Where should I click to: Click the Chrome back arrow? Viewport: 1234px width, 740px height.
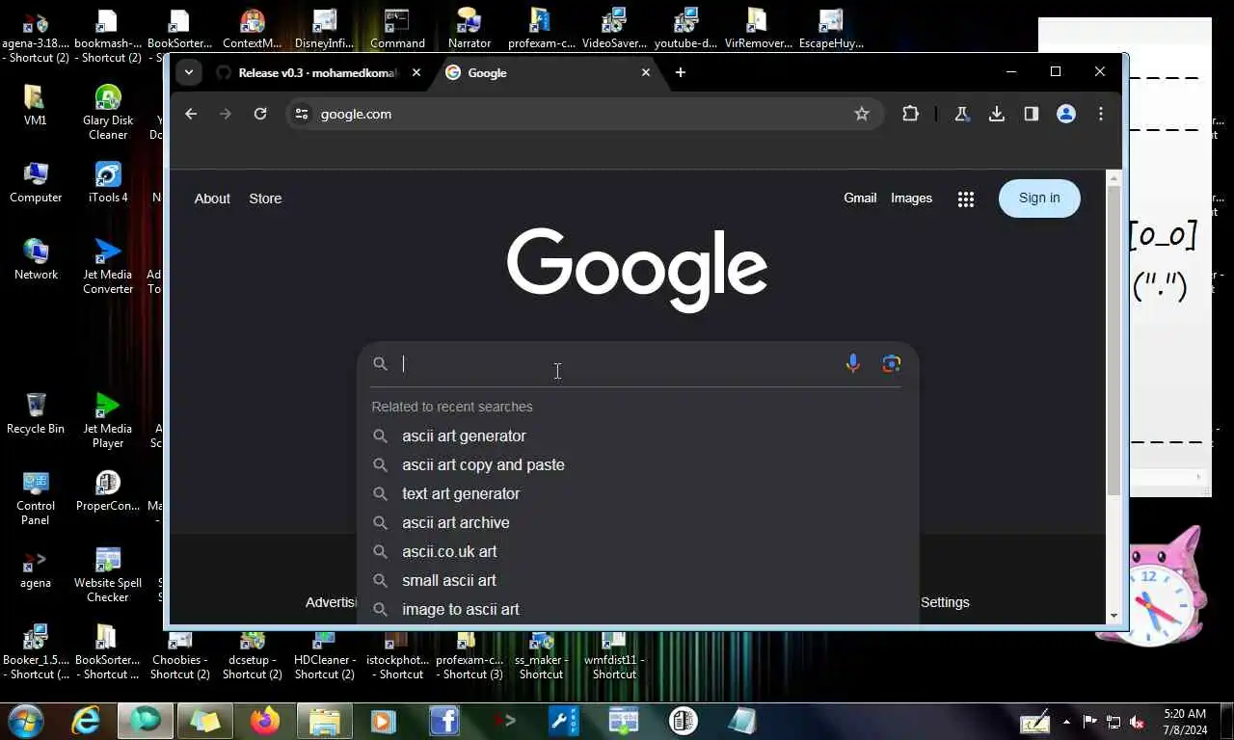point(191,114)
